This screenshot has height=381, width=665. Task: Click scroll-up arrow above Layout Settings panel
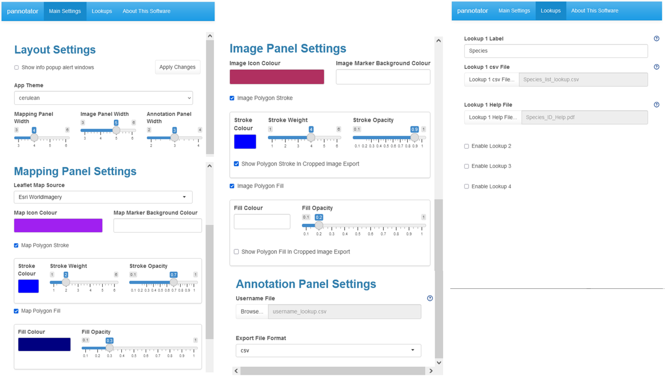(210, 36)
